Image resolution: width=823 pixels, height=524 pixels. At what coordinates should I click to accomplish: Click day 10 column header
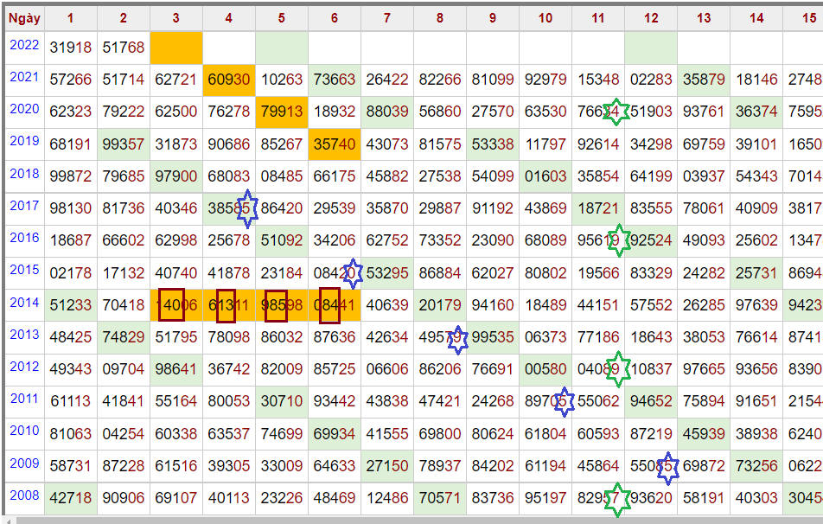pyautogui.click(x=545, y=18)
